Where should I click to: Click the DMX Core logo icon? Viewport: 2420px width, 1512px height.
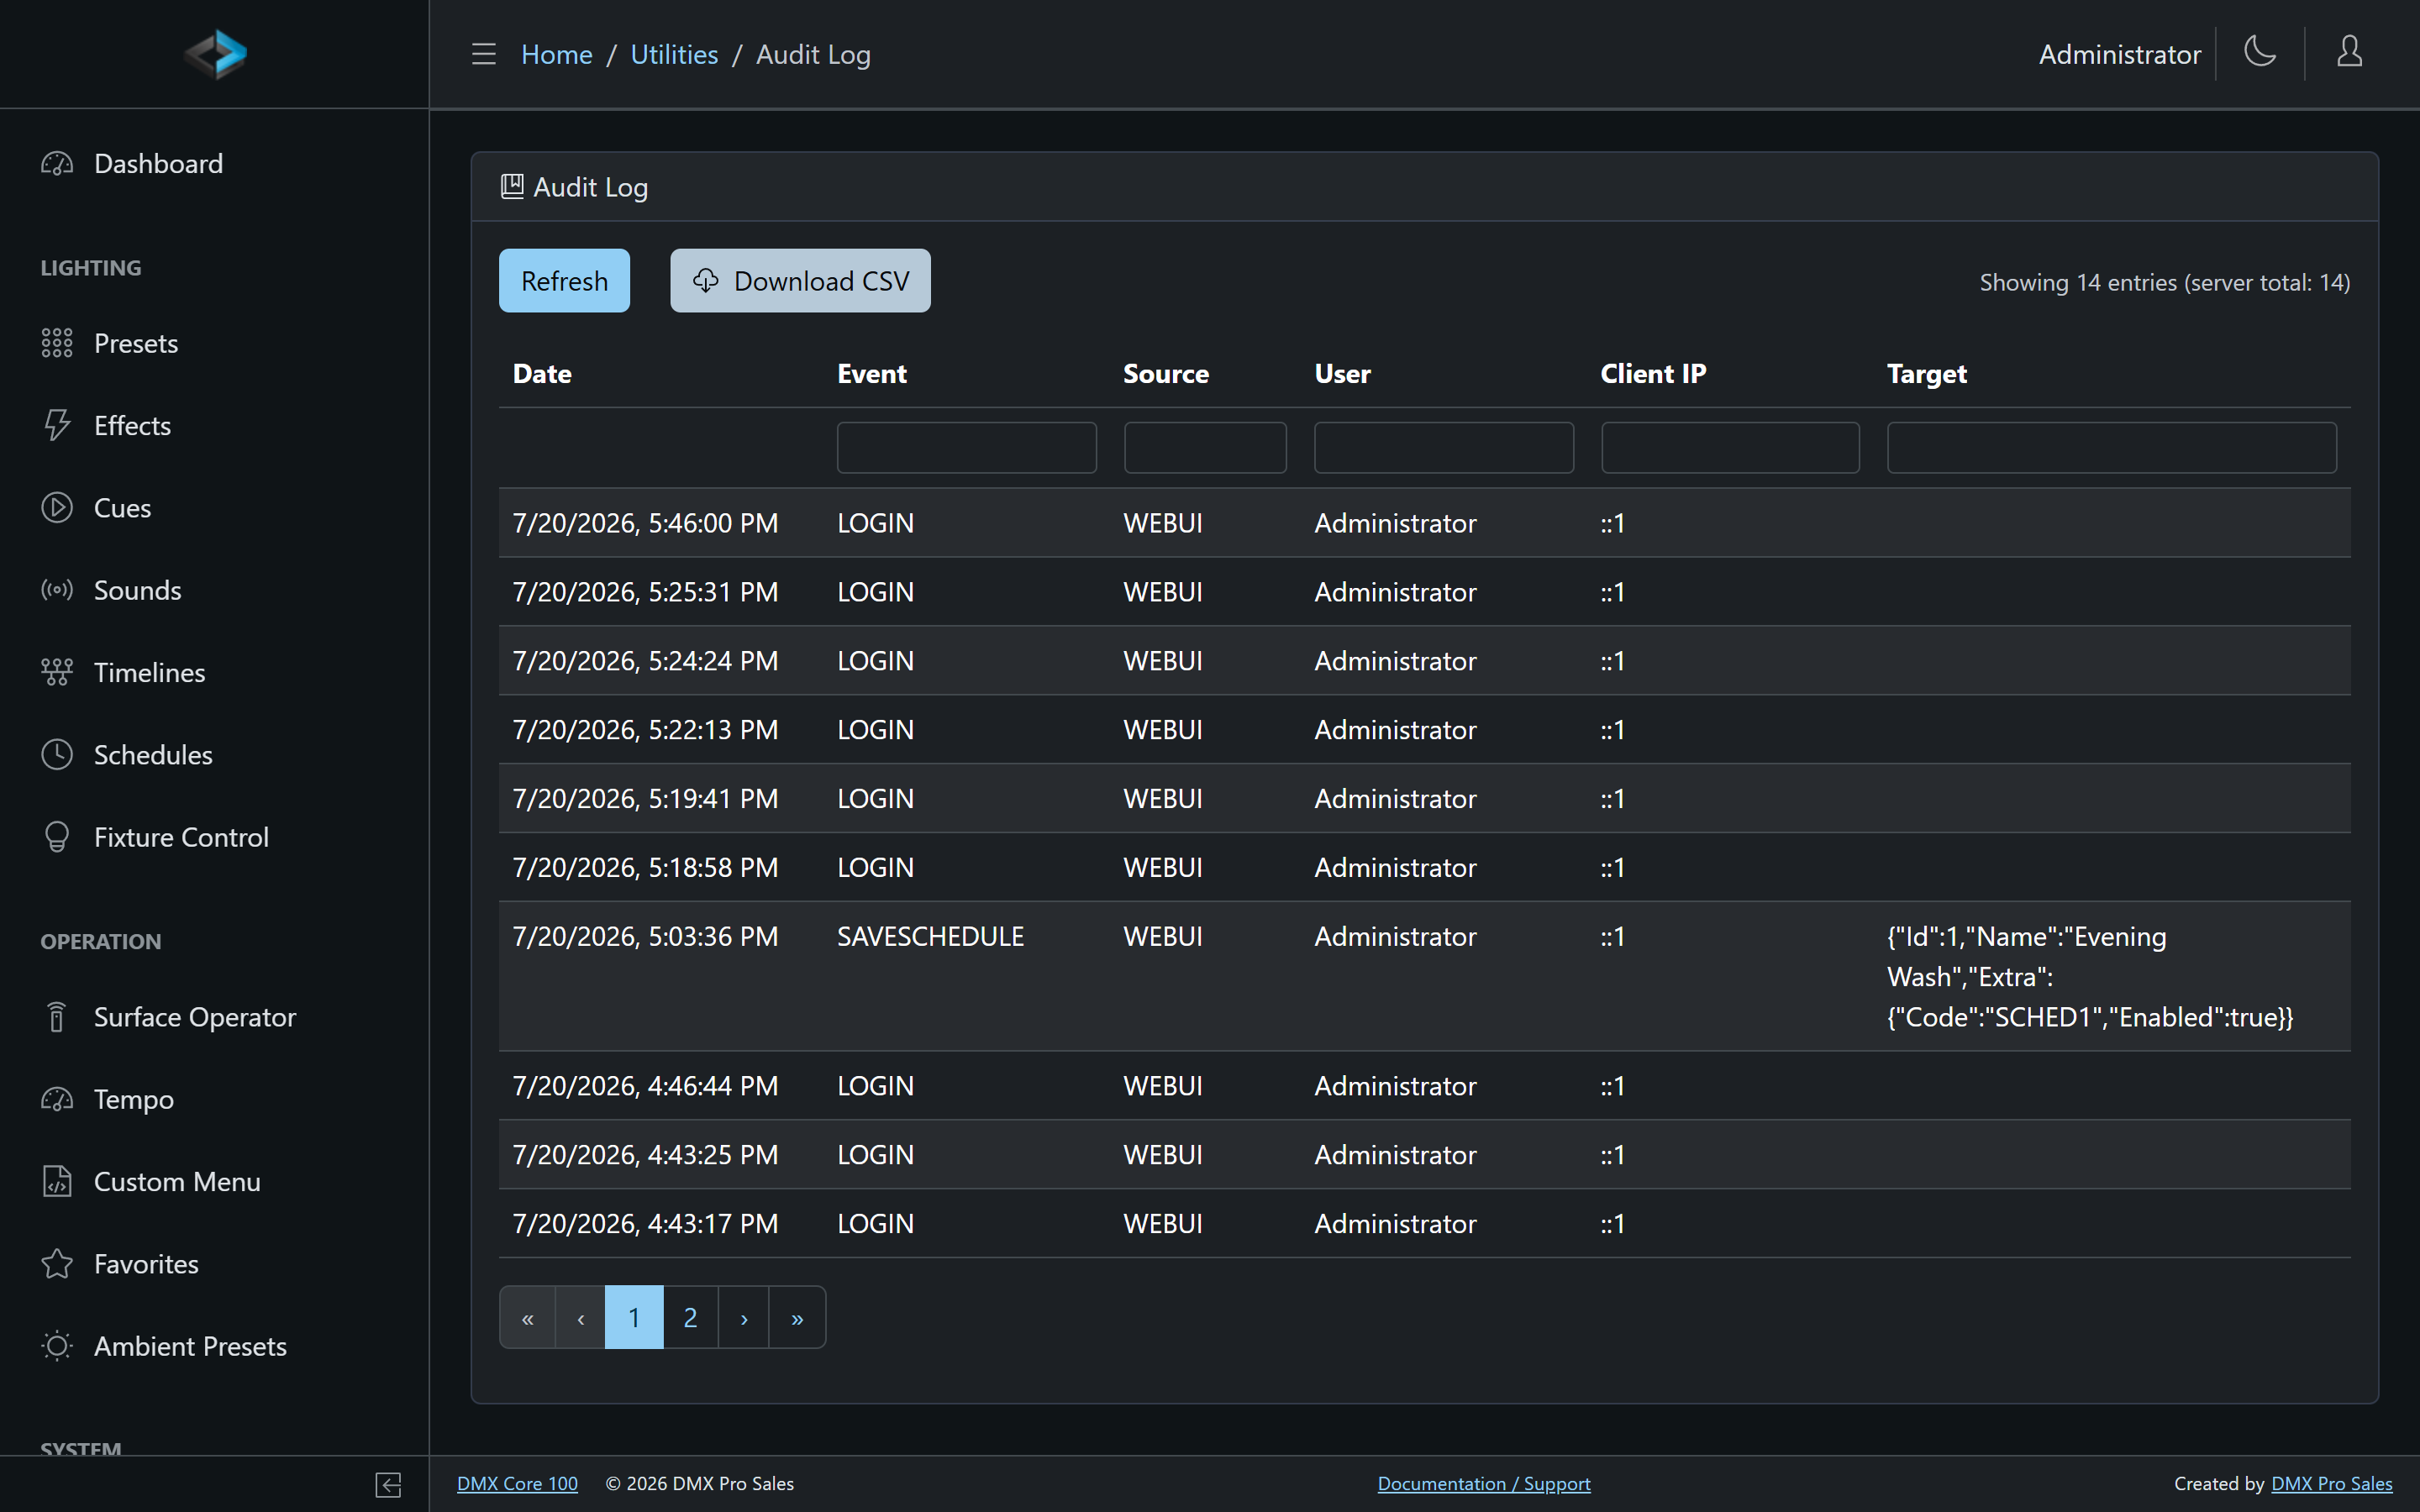coord(215,53)
